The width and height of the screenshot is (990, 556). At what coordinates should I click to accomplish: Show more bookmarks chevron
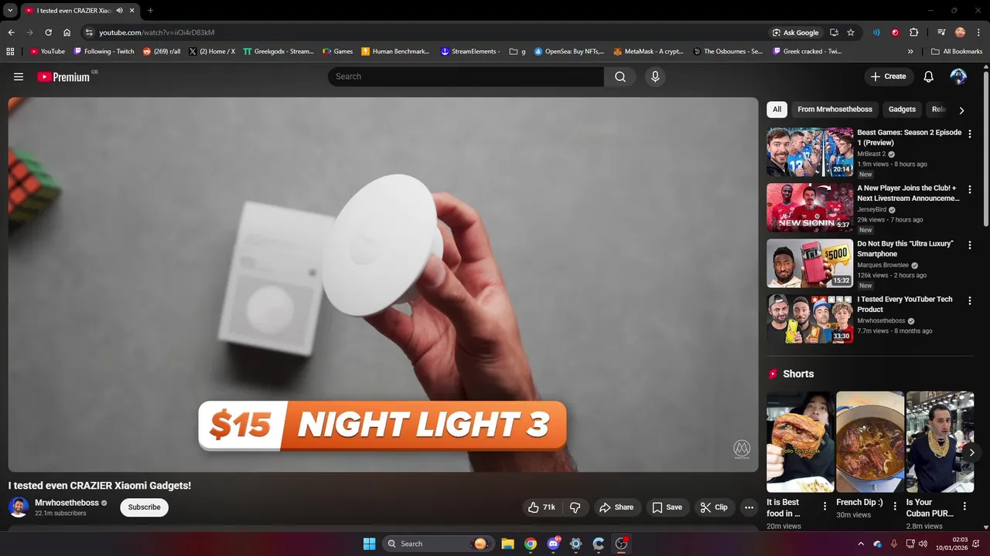(x=910, y=52)
